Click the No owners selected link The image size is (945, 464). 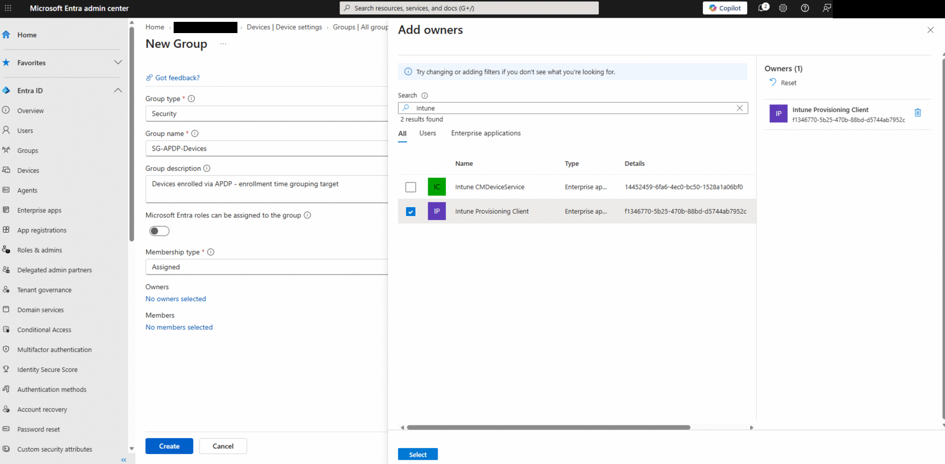176,299
